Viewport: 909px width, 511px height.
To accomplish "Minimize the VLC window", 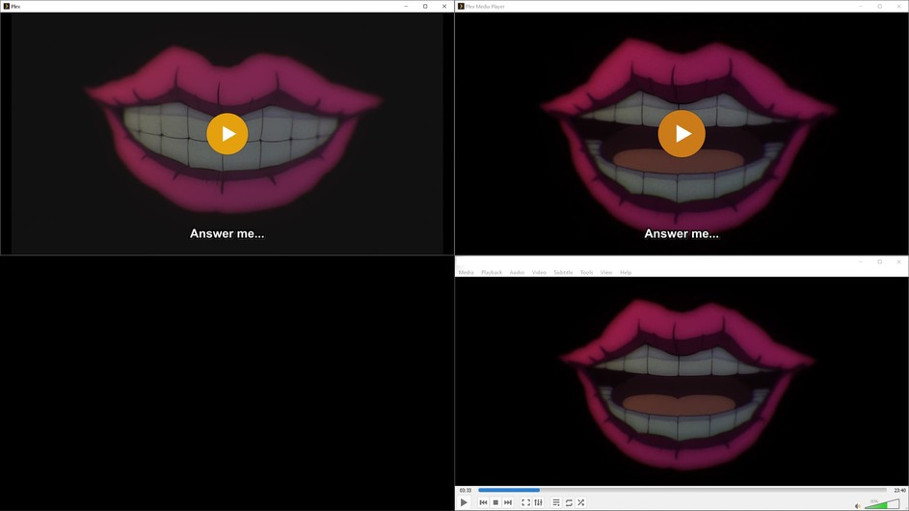I will pos(860,261).
